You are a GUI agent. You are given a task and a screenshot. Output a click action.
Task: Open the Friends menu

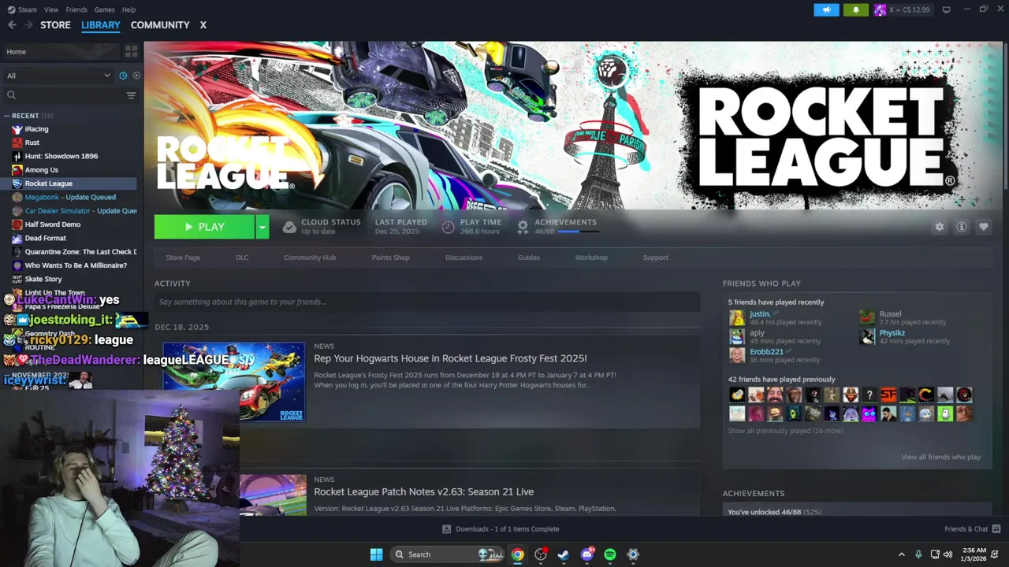(x=76, y=9)
